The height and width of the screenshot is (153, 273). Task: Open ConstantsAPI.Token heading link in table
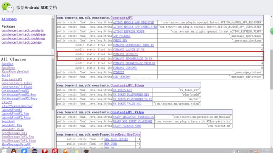point(127,86)
